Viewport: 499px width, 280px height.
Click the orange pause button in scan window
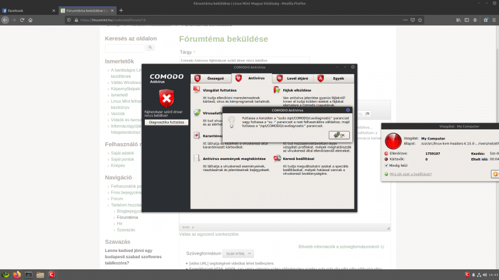click(495, 174)
